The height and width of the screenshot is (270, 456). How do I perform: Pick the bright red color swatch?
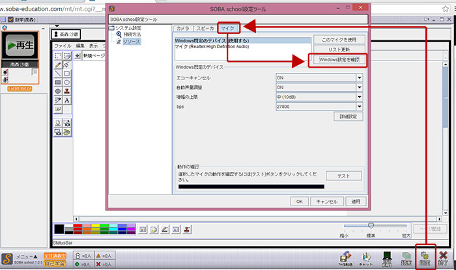coord(78,226)
